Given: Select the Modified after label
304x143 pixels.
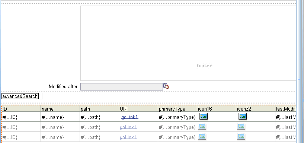Looking at the screenshot, I should click(63, 86).
